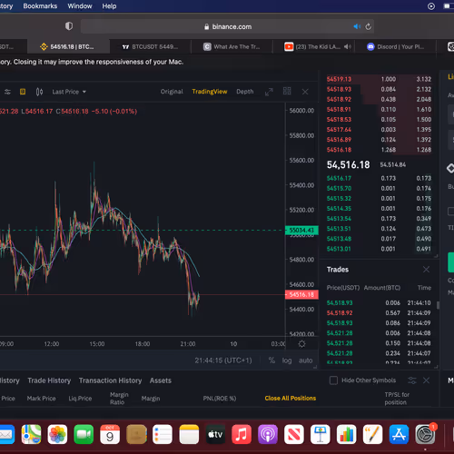This screenshot has height=454, width=454.
Task: Select the ask order at 54518.53
Action: [x=379, y=119]
